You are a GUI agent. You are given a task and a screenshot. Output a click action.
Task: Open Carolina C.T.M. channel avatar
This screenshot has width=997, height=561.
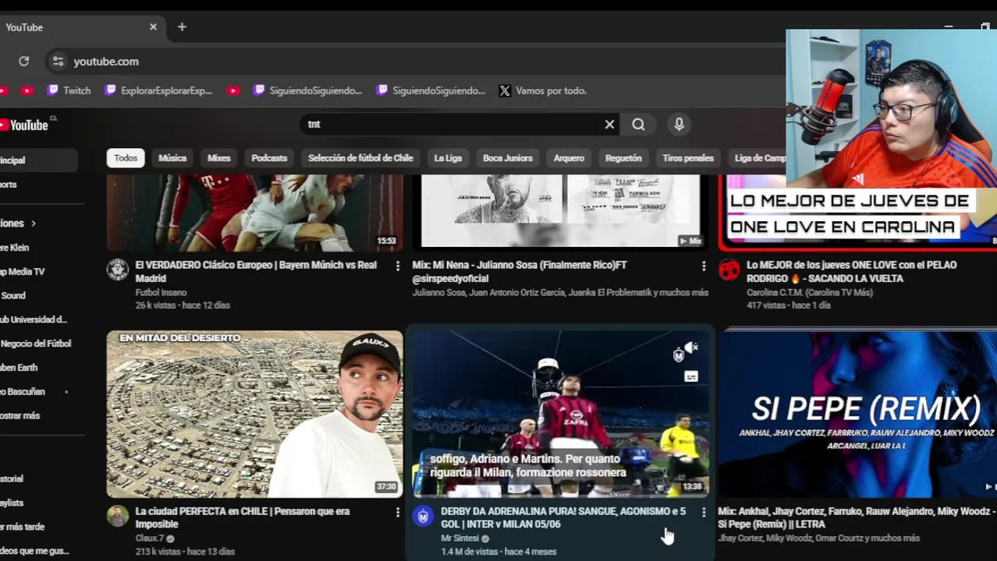coord(729,270)
